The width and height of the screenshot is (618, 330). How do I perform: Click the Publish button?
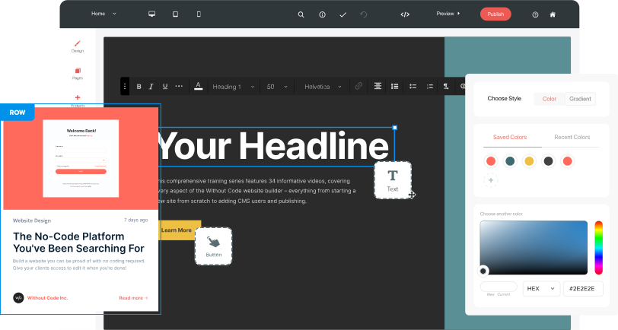tap(495, 14)
